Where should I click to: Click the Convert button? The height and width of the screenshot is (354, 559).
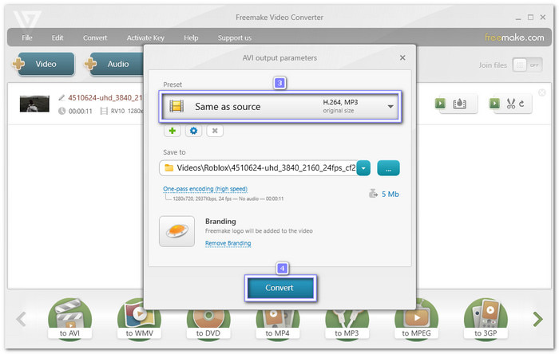280,288
